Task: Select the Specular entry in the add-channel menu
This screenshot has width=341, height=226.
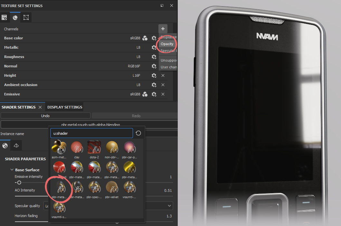Action: 168,51
